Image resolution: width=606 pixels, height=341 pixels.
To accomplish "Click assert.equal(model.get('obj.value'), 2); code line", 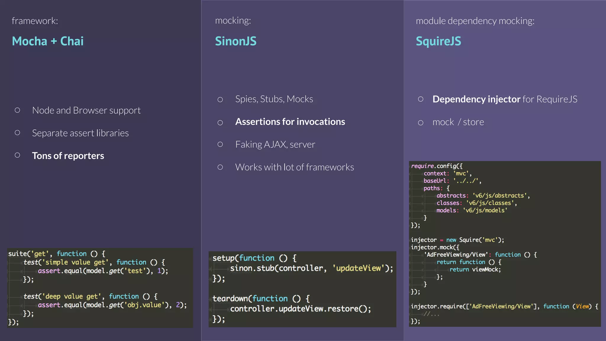I will (x=112, y=305).
